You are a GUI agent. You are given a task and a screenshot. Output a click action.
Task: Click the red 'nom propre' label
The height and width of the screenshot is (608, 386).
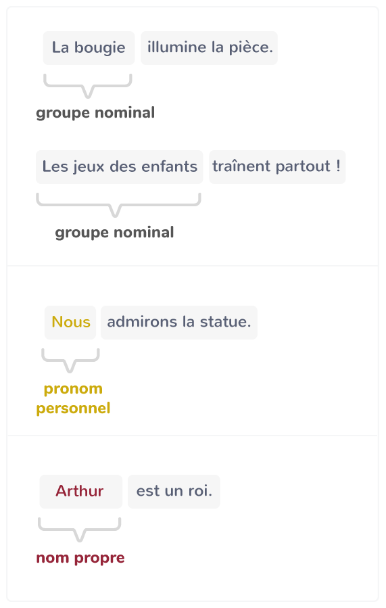(x=80, y=557)
